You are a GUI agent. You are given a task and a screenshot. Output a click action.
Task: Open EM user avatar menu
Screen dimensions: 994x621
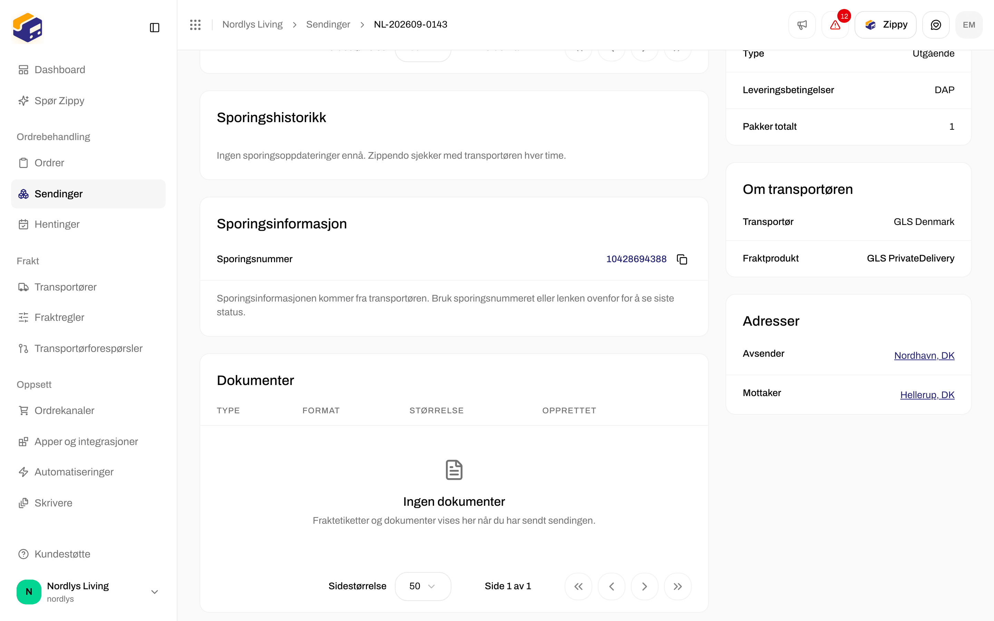point(969,24)
